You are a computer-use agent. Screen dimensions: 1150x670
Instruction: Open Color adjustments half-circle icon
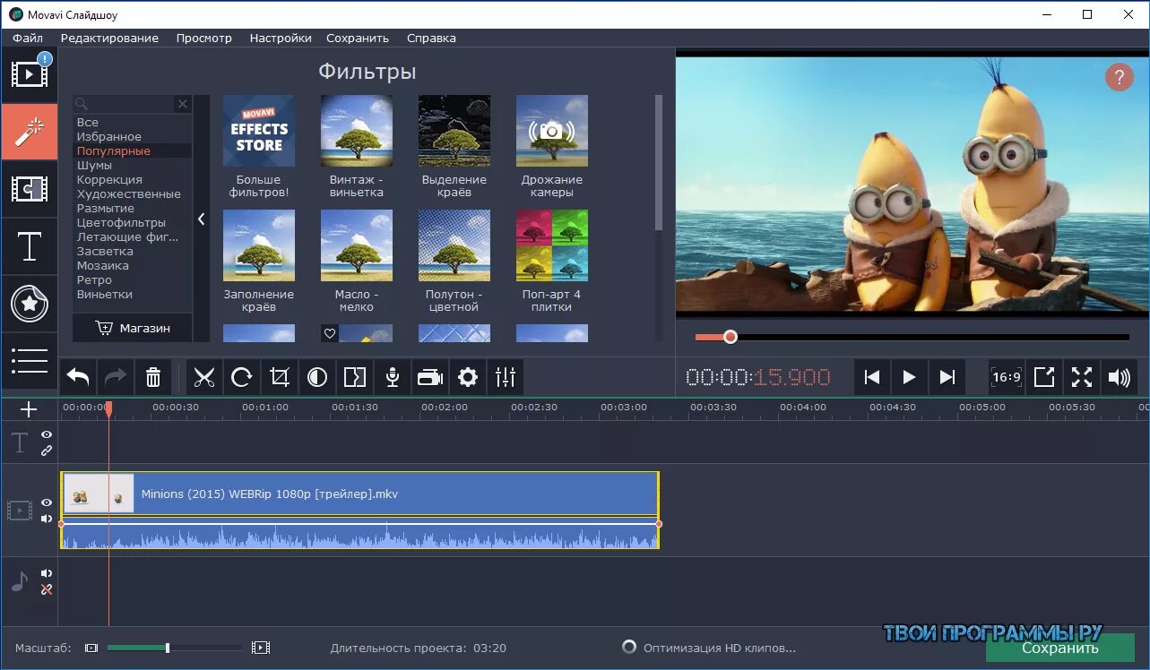317,377
